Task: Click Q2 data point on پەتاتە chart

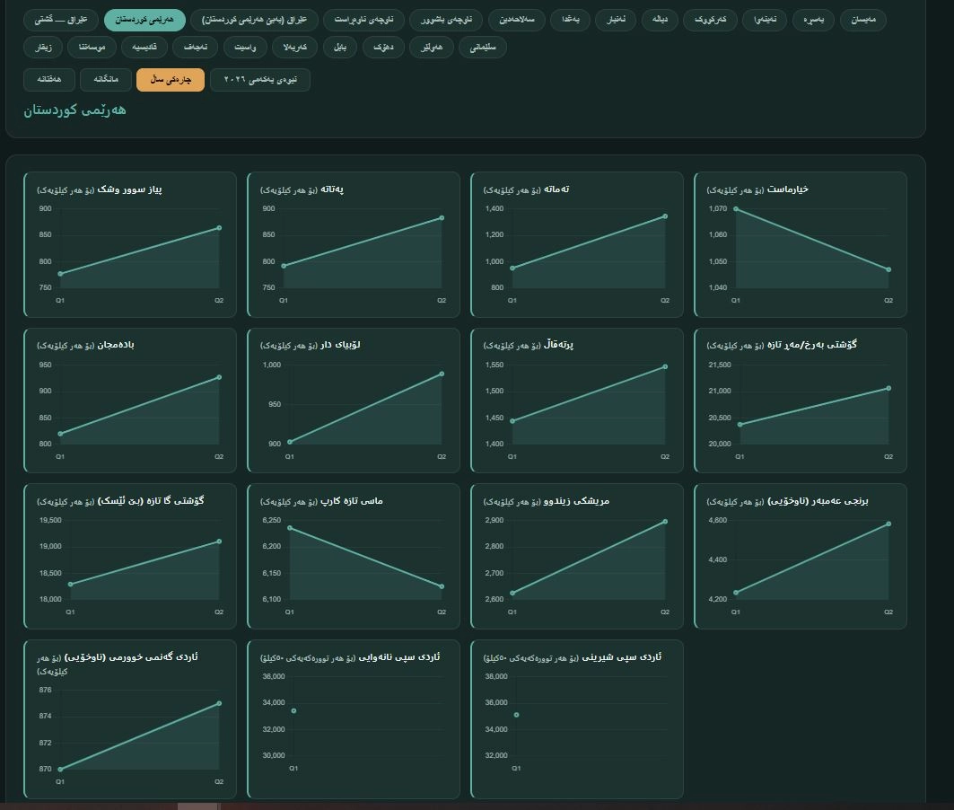Action: [442, 218]
